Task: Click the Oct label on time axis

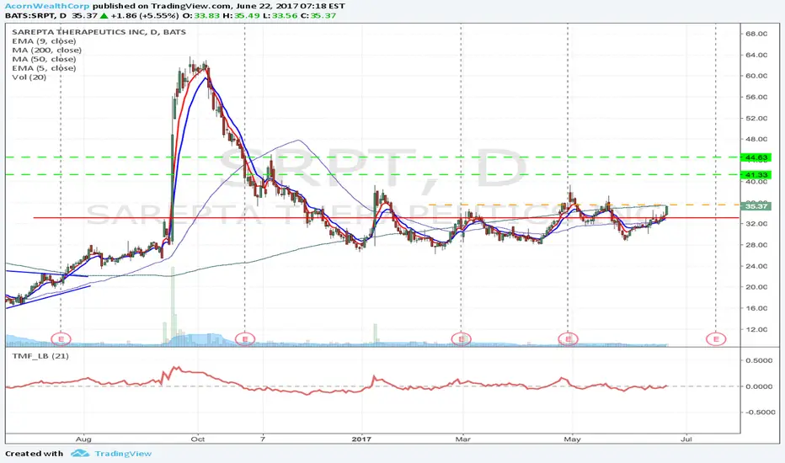Action: pyautogui.click(x=198, y=439)
